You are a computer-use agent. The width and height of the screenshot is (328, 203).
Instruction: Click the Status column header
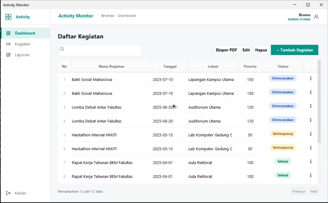tap(283, 66)
